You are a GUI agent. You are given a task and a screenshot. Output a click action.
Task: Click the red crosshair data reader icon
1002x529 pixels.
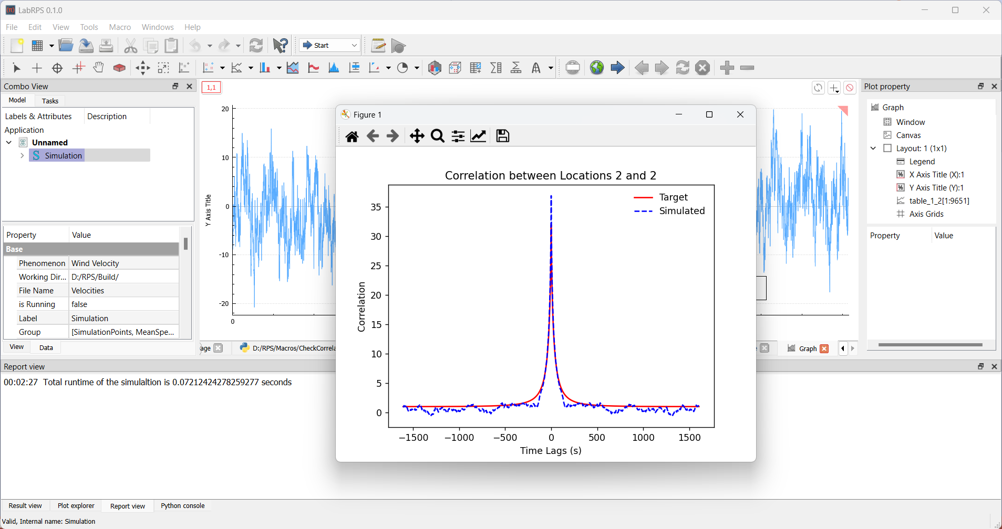pos(78,68)
